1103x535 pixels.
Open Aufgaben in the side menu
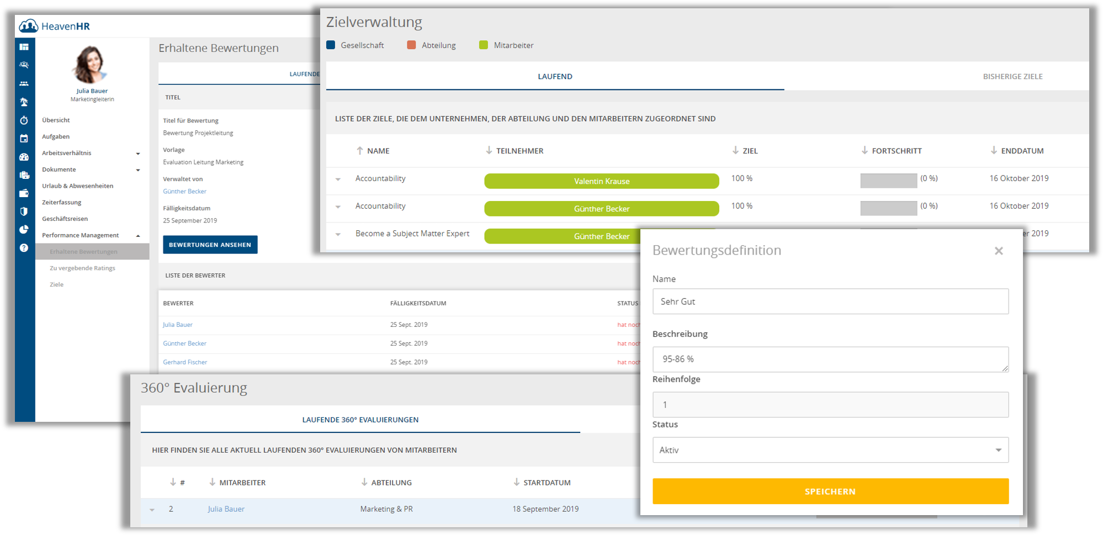[x=56, y=136]
